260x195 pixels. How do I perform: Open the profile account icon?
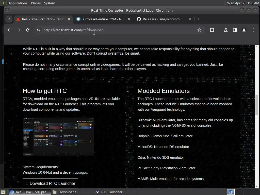244,30
